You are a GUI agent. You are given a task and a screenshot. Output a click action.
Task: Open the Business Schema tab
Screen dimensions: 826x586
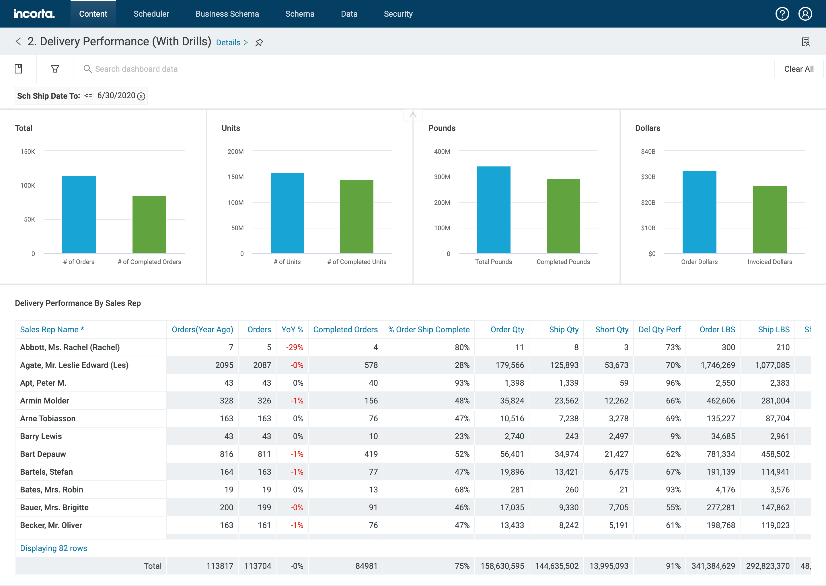(x=227, y=14)
